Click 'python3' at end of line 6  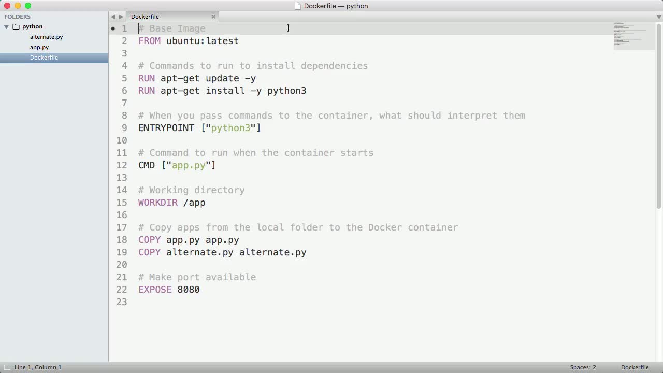(287, 91)
